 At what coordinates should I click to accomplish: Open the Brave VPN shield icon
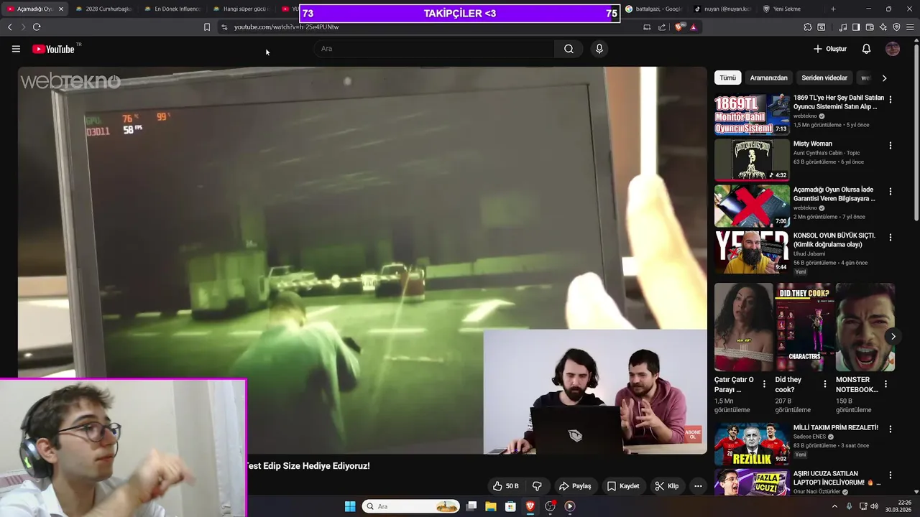(896, 27)
